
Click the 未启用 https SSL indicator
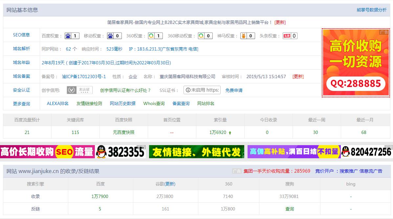click(202, 90)
